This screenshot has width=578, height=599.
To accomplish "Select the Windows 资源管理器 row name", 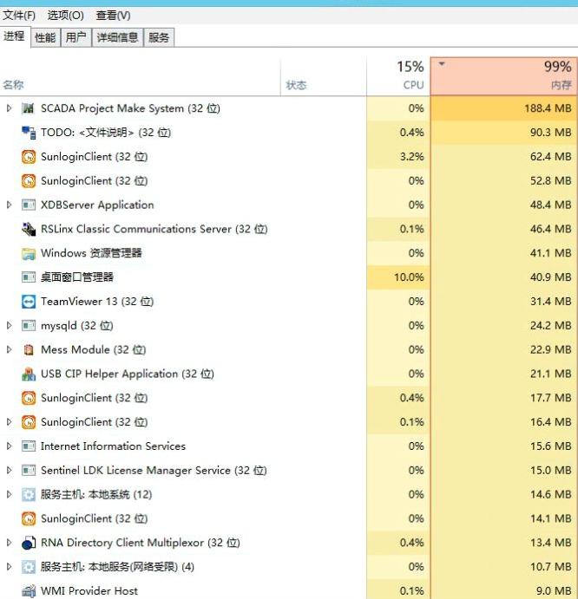I will click(x=91, y=253).
